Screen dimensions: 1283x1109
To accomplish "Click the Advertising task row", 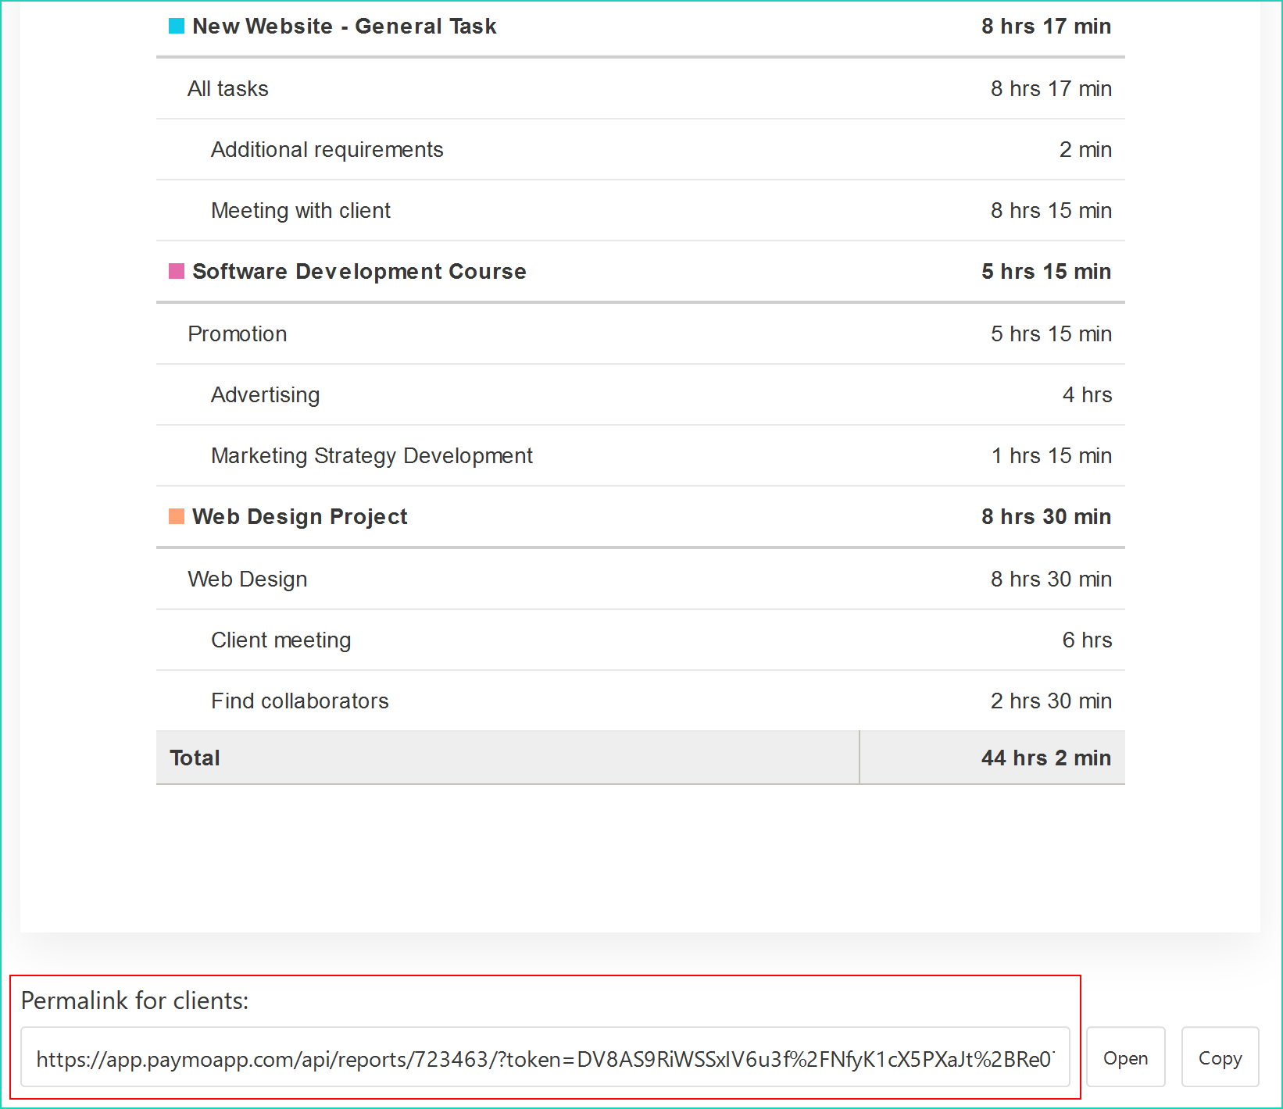I will tap(265, 394).
